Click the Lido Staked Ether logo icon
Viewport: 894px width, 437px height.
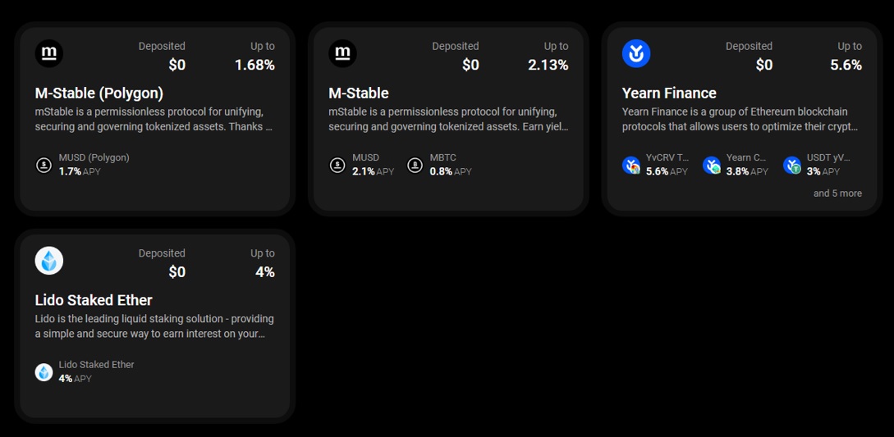click(x=49, y=261)
